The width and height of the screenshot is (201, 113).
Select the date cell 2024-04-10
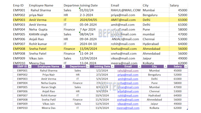[x=95, y=44]
